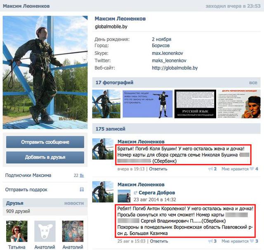The image size is (264, 250).
Task: Open friend Татьяна's avatar
Action: (x=16, y=231)
